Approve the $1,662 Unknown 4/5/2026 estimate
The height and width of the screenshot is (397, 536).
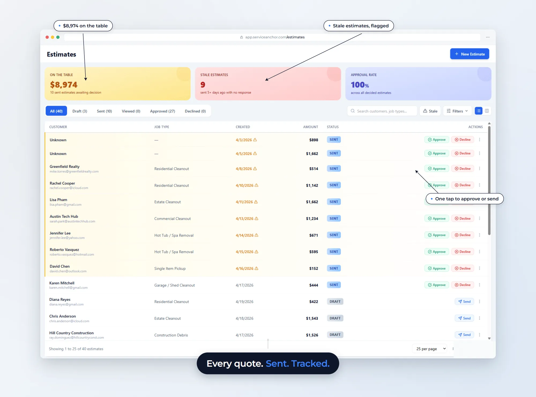437,153
